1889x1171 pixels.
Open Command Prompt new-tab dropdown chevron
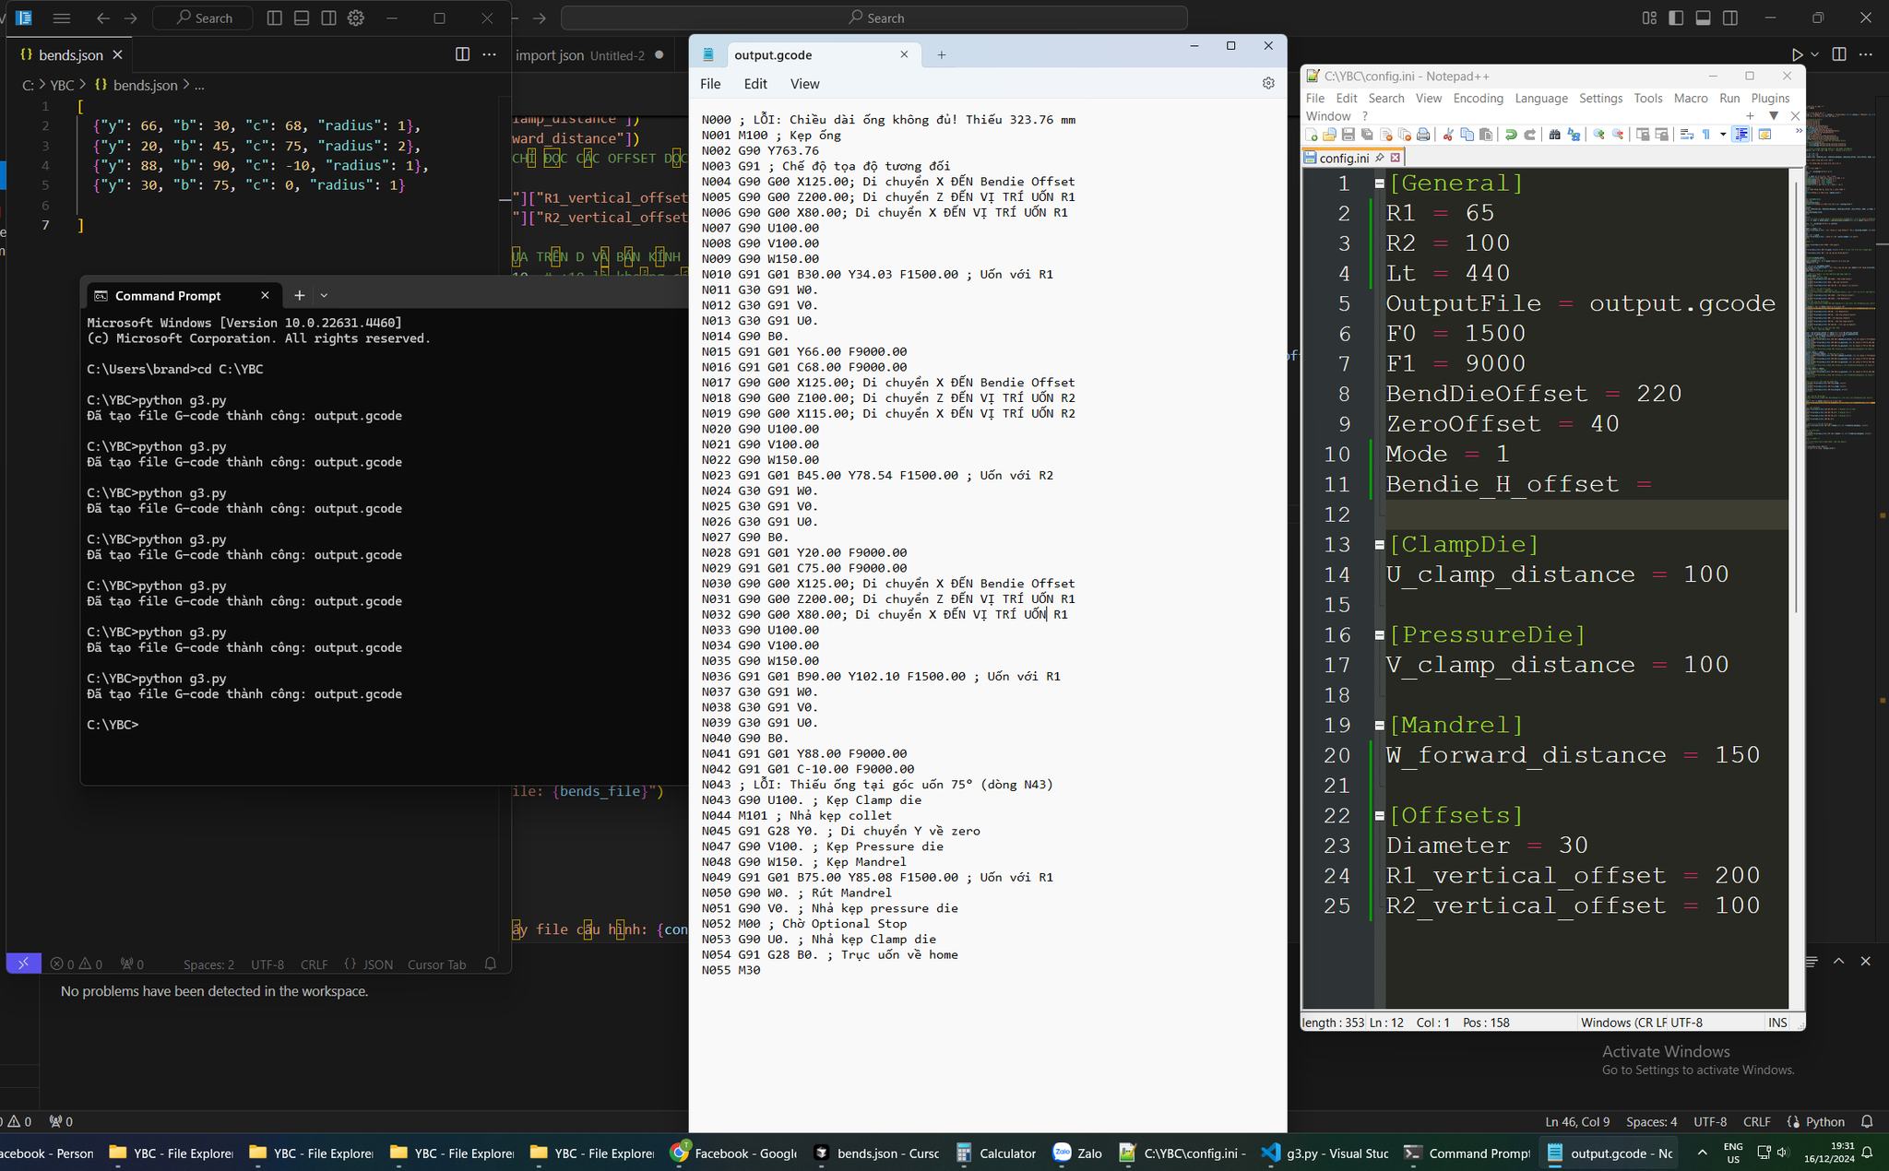(324, 295)
